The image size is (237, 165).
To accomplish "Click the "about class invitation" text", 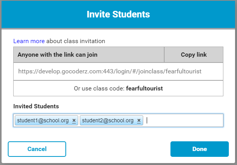I will [x=76, y=40].
